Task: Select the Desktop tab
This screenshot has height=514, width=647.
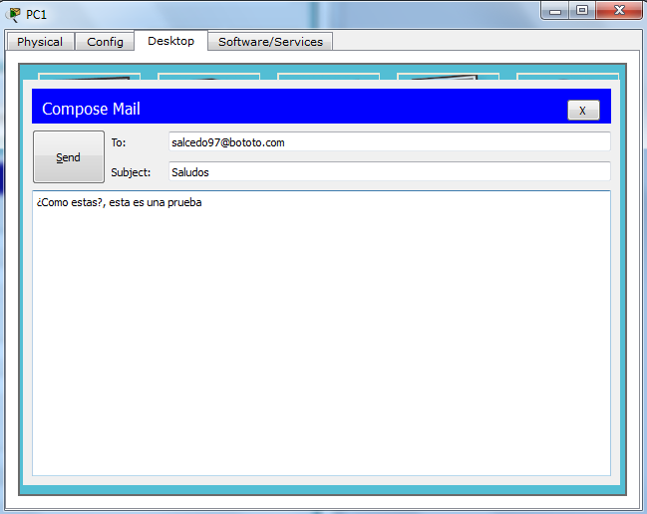Action: [170, 41]
